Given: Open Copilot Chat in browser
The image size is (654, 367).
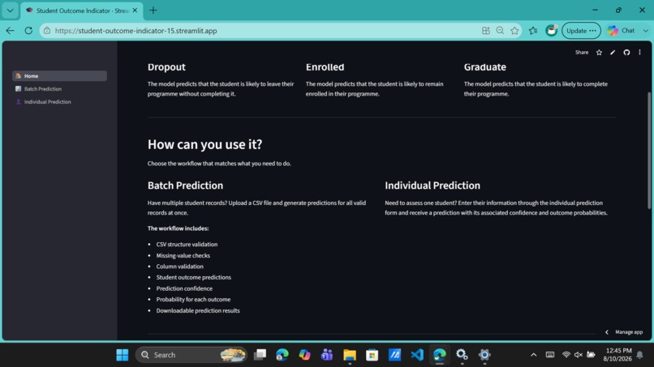Looking at the screenshot, I should (621, 31).
